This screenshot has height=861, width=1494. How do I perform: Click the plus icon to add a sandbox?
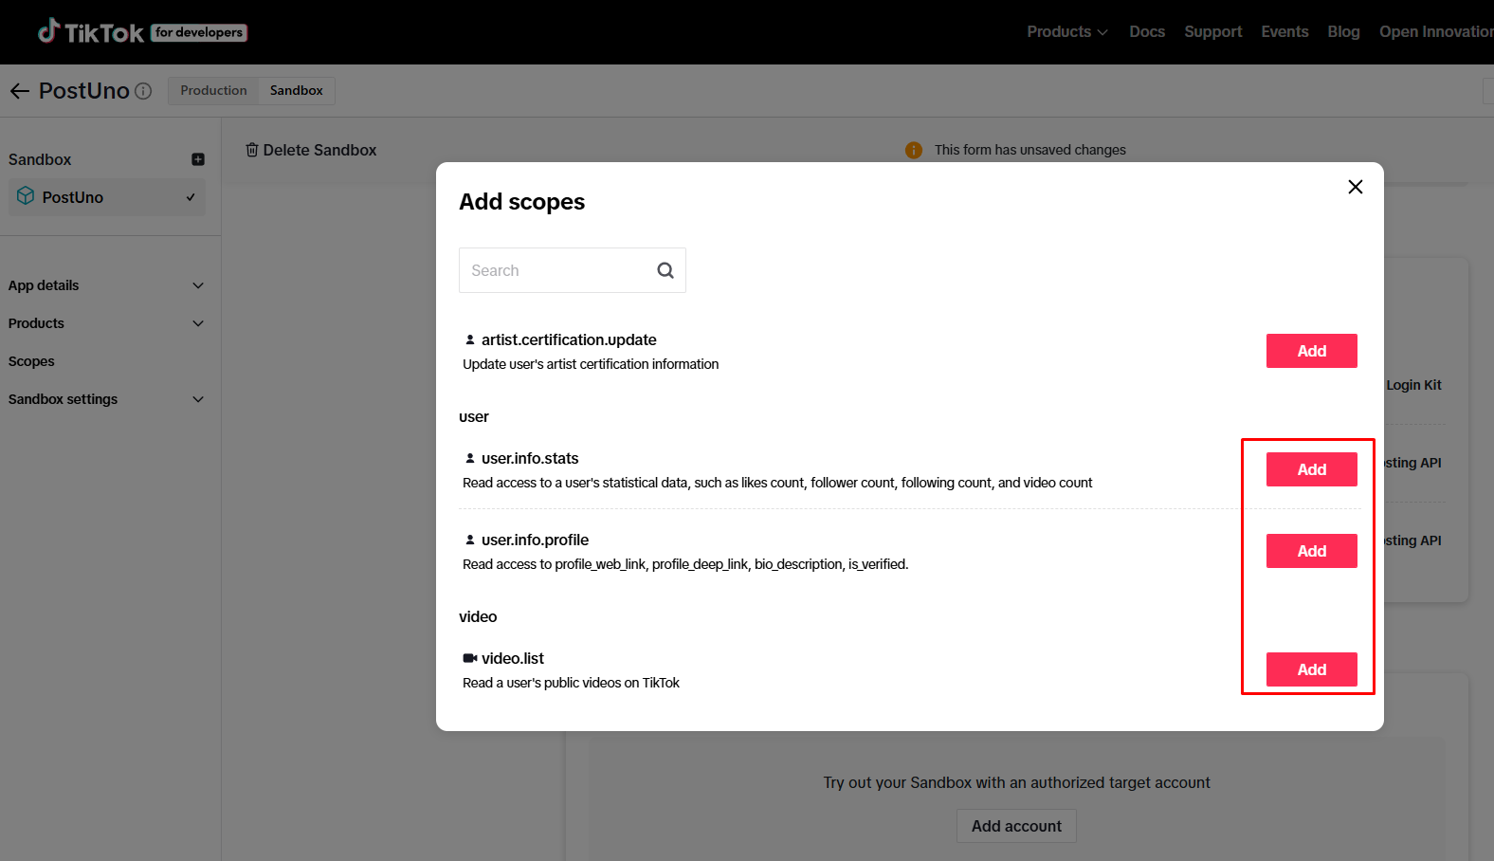[198, 159]
